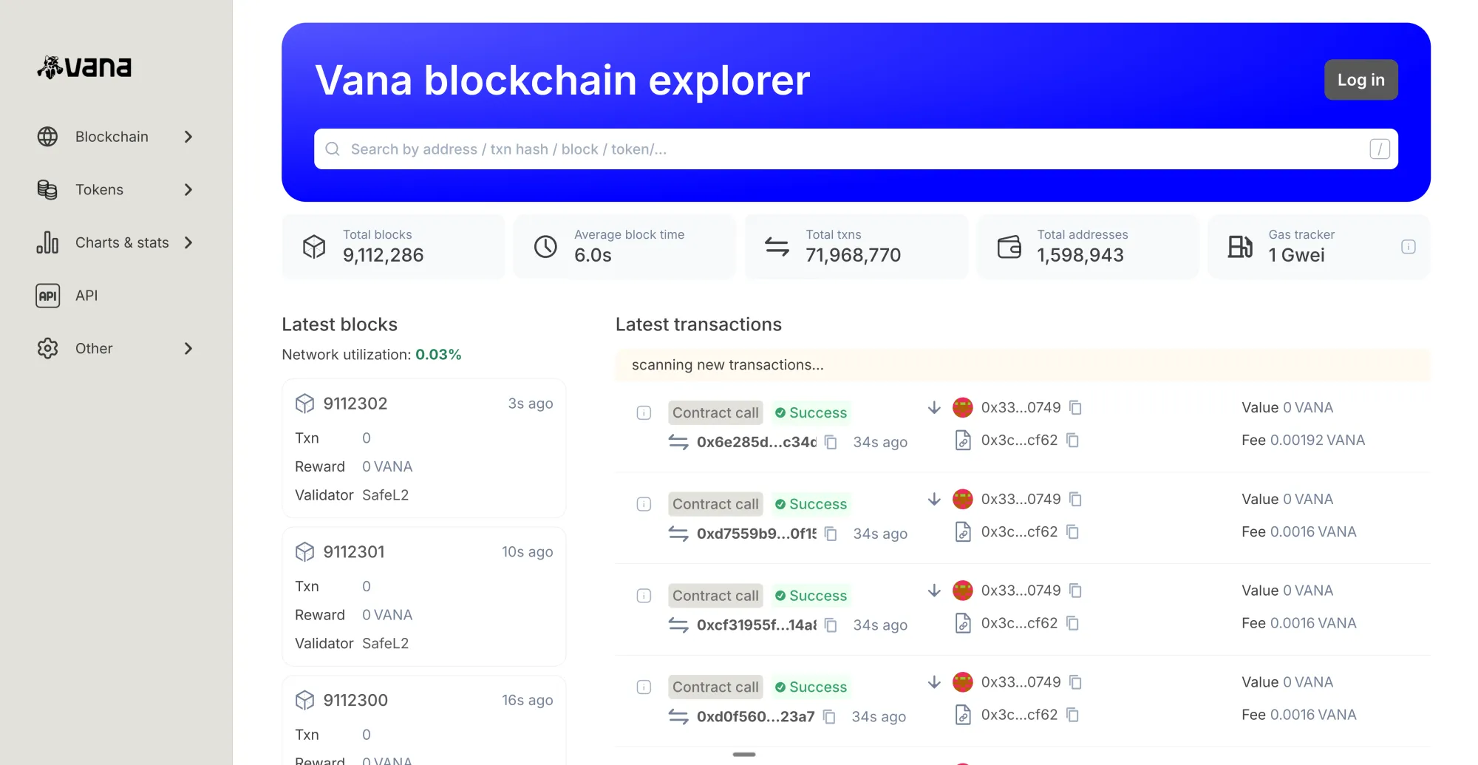Copy transaction hash 0xd0f560...23a7
1478x765 pixels.
(829, 717)
